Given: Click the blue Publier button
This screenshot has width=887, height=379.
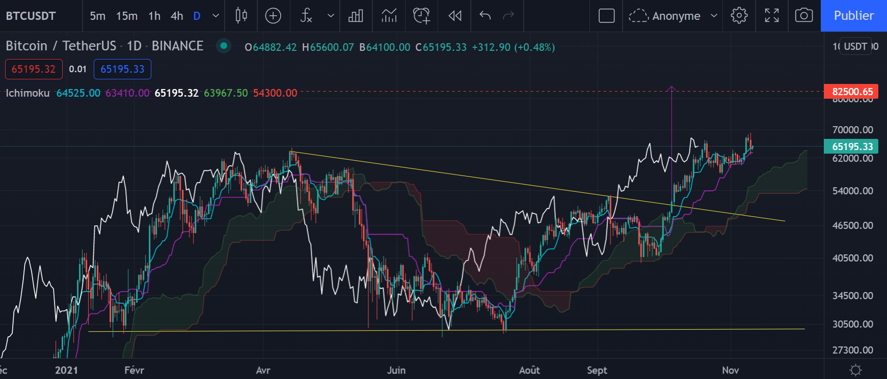Looking at the screenshot, I should click(x=853, y=16).
